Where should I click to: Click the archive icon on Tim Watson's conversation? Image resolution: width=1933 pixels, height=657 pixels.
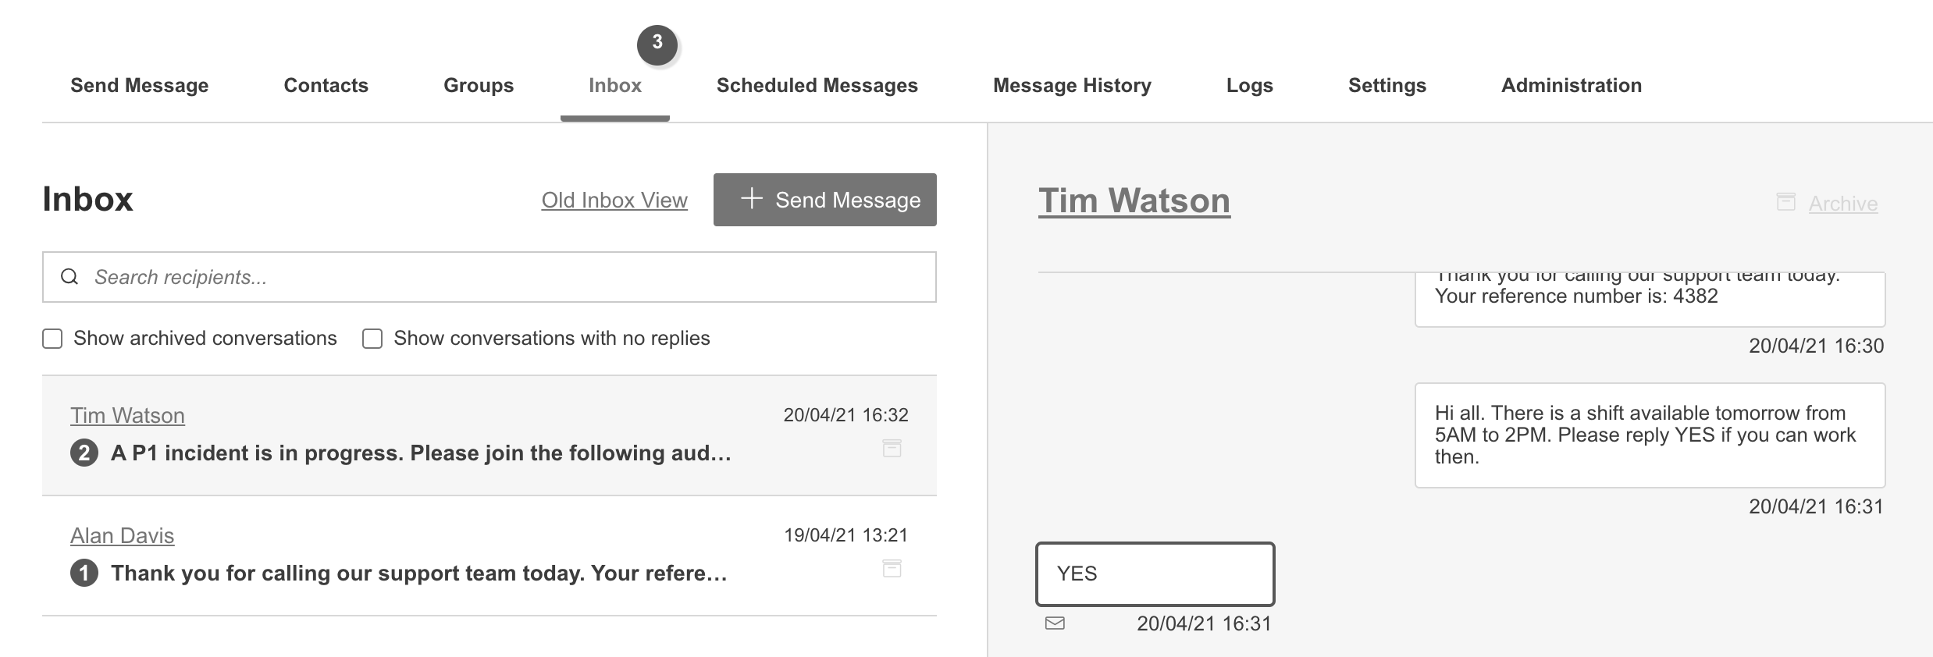tap(892, 449)
